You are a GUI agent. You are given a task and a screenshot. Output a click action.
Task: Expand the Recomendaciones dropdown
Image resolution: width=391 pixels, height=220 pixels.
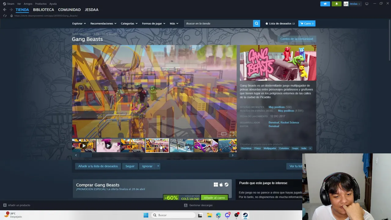[103, 24]
